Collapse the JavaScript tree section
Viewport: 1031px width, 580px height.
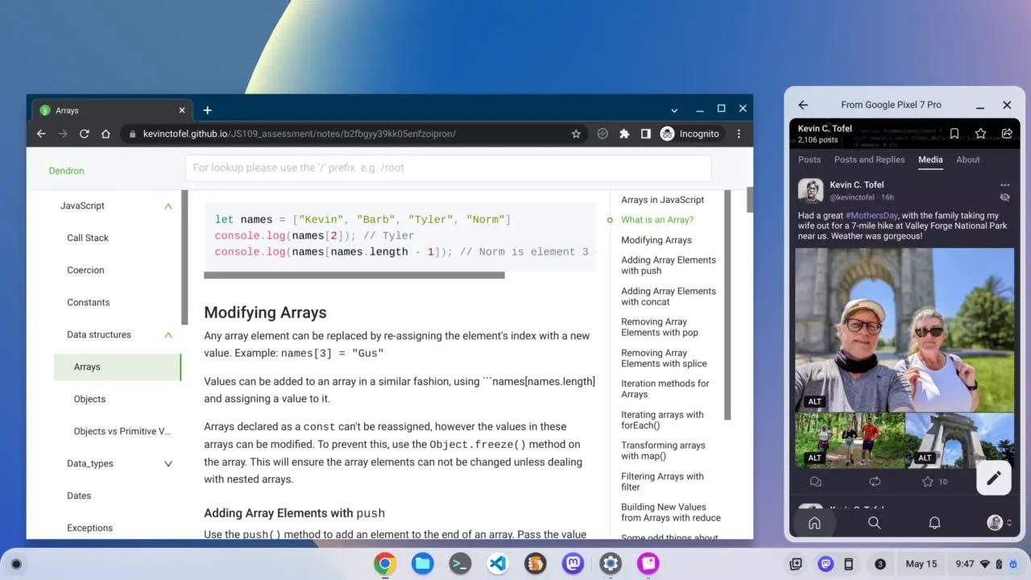pos(168,206)
